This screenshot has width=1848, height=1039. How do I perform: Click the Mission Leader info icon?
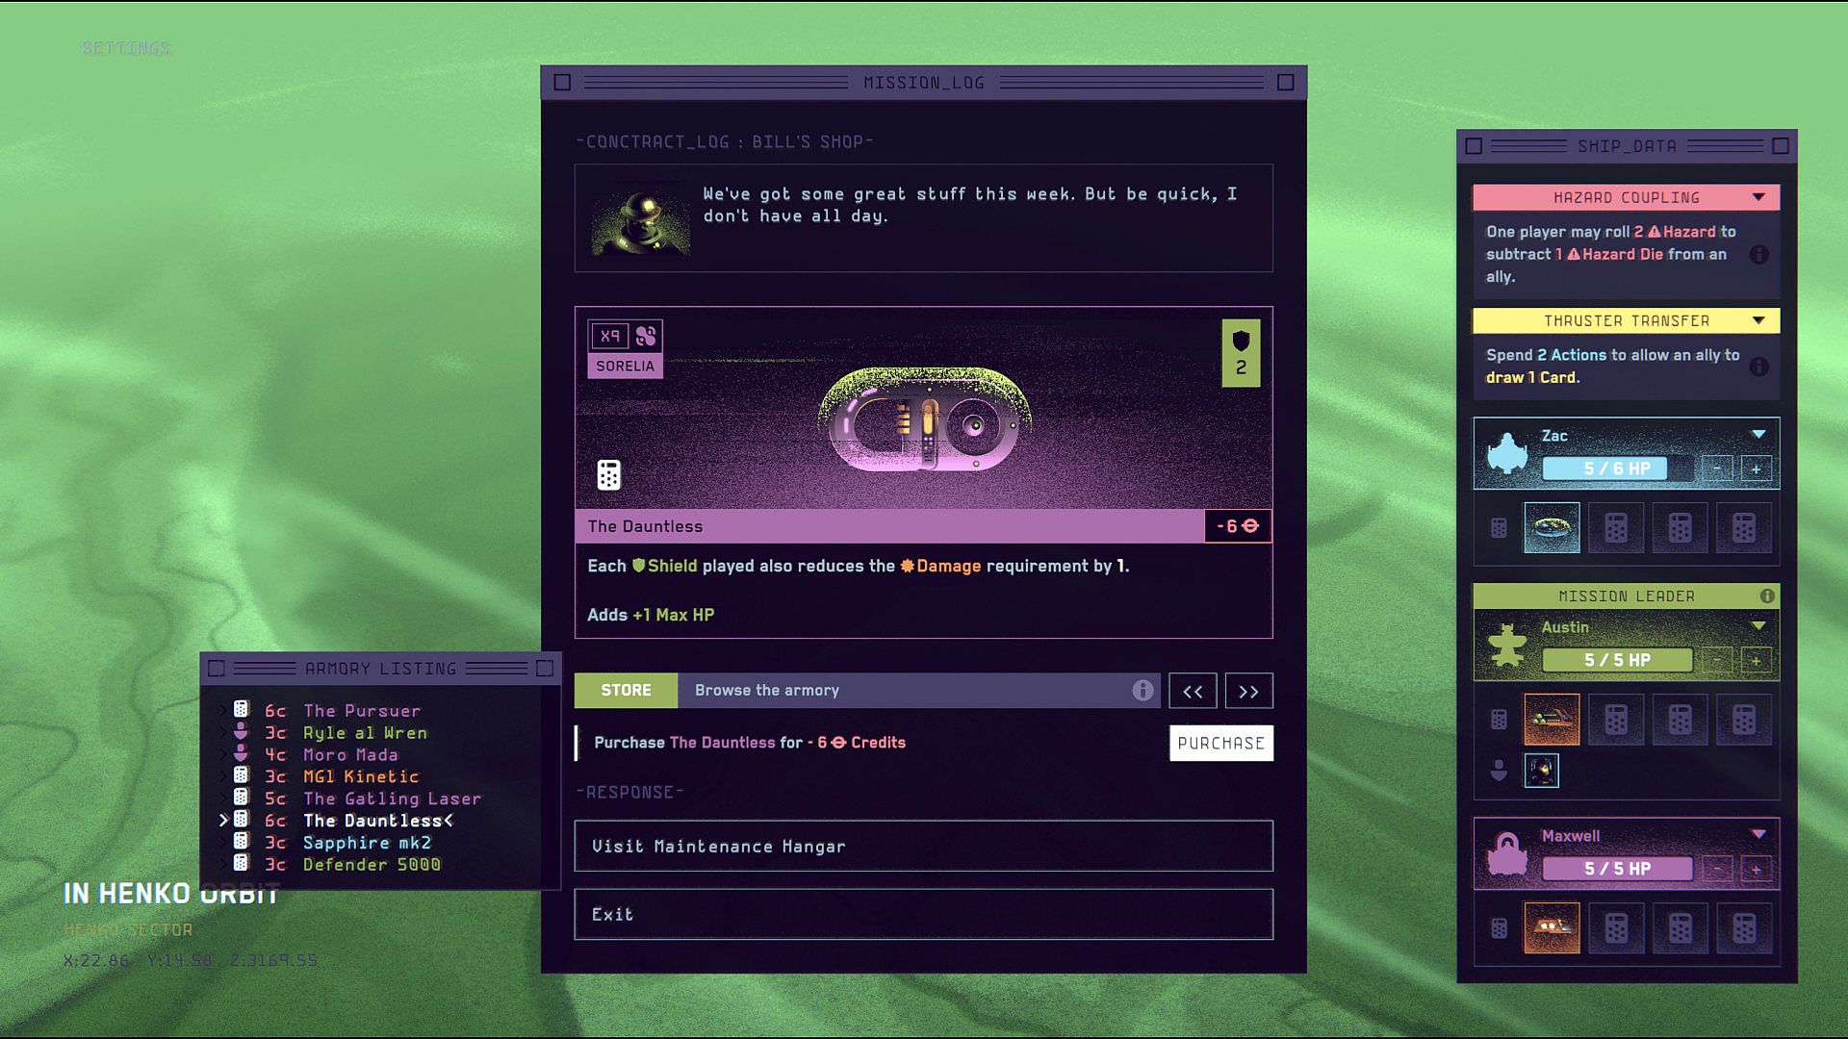pos(1767,596)
